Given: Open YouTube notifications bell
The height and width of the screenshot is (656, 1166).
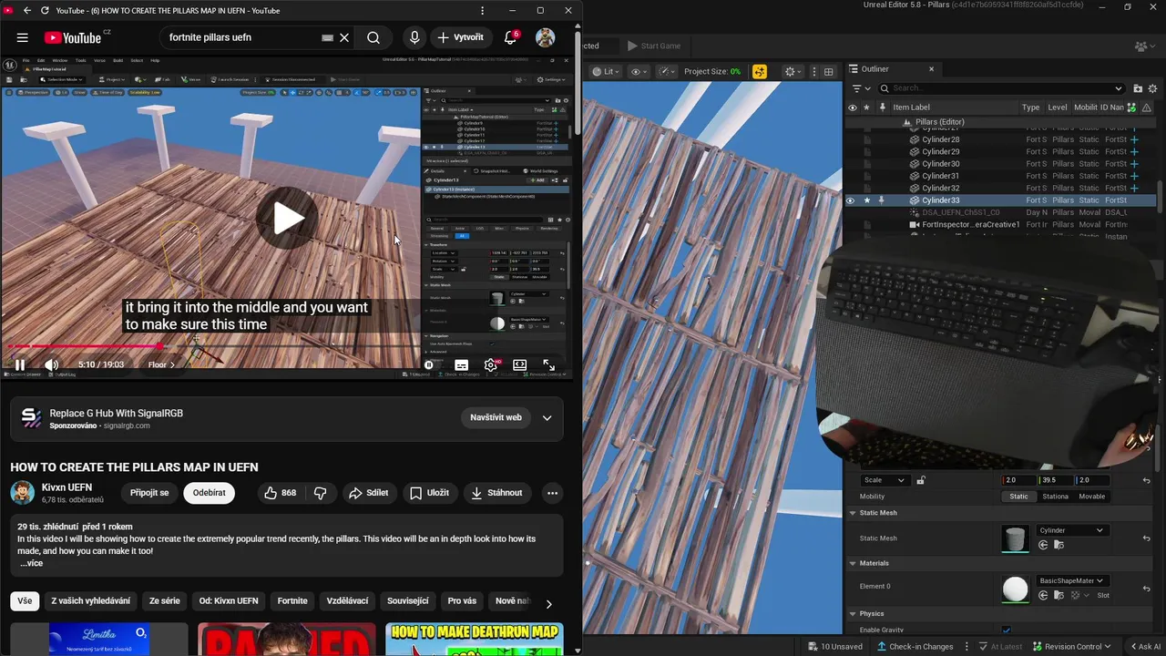Looking at the screenshot, I should (511, 37).
